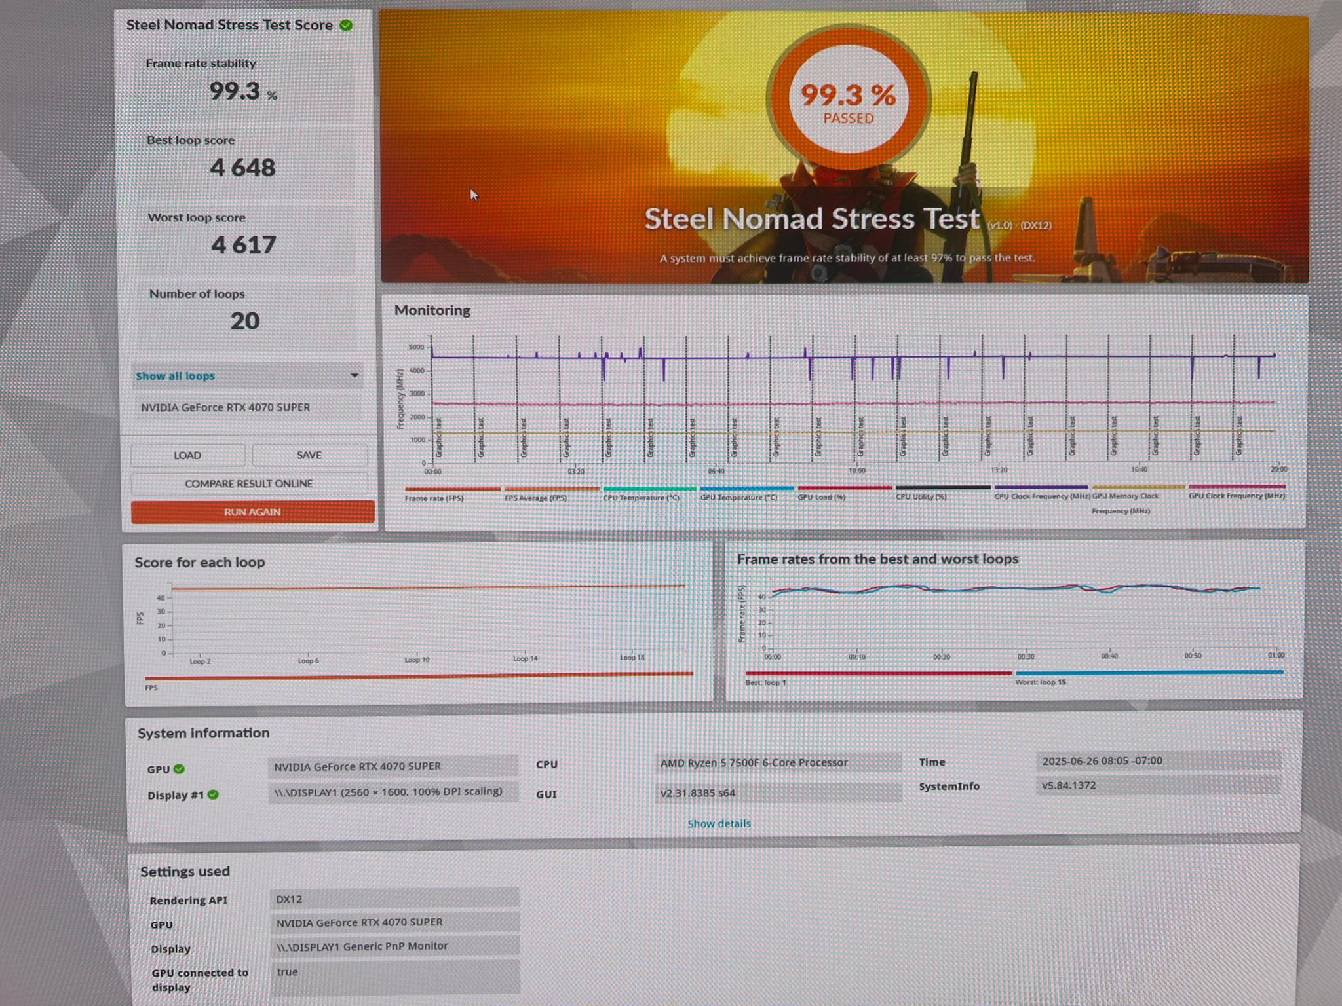Toggle GPU Temperature (°C) legend entry
This screenshot has width=1342, height=1006.
746,493
